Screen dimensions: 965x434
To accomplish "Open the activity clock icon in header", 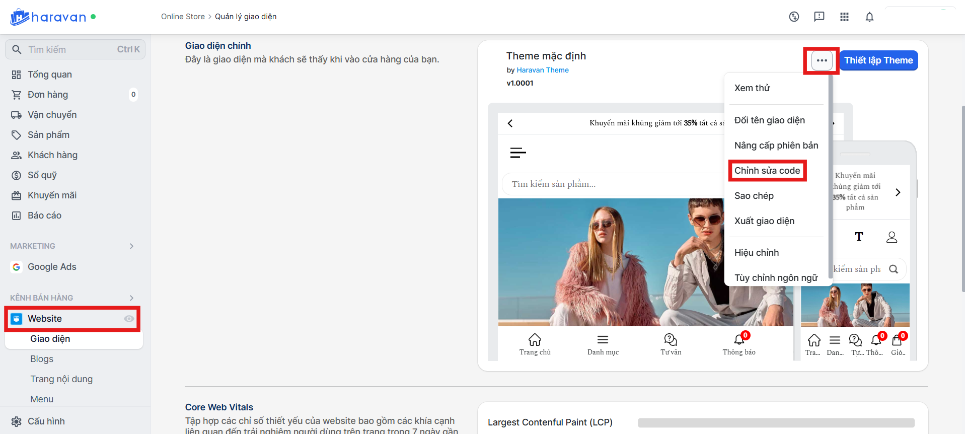I will click(x=794, y=17).
